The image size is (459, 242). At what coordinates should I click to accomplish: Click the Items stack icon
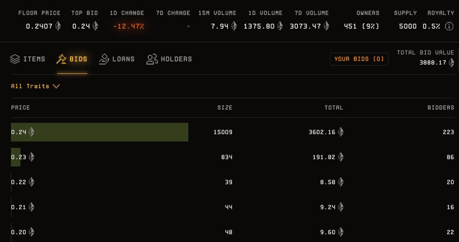(x=15, y=59)
